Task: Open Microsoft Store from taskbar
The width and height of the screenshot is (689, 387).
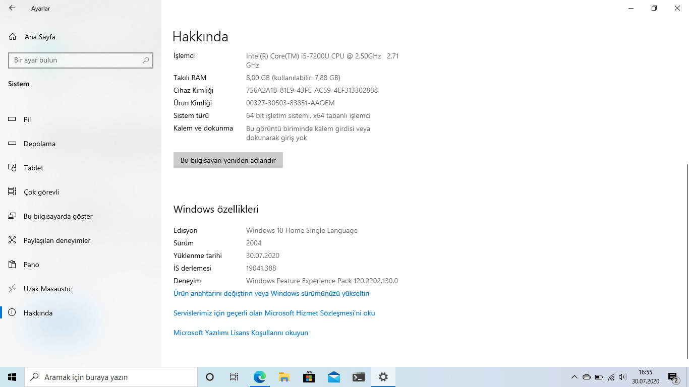Action: tap(309, 377)
